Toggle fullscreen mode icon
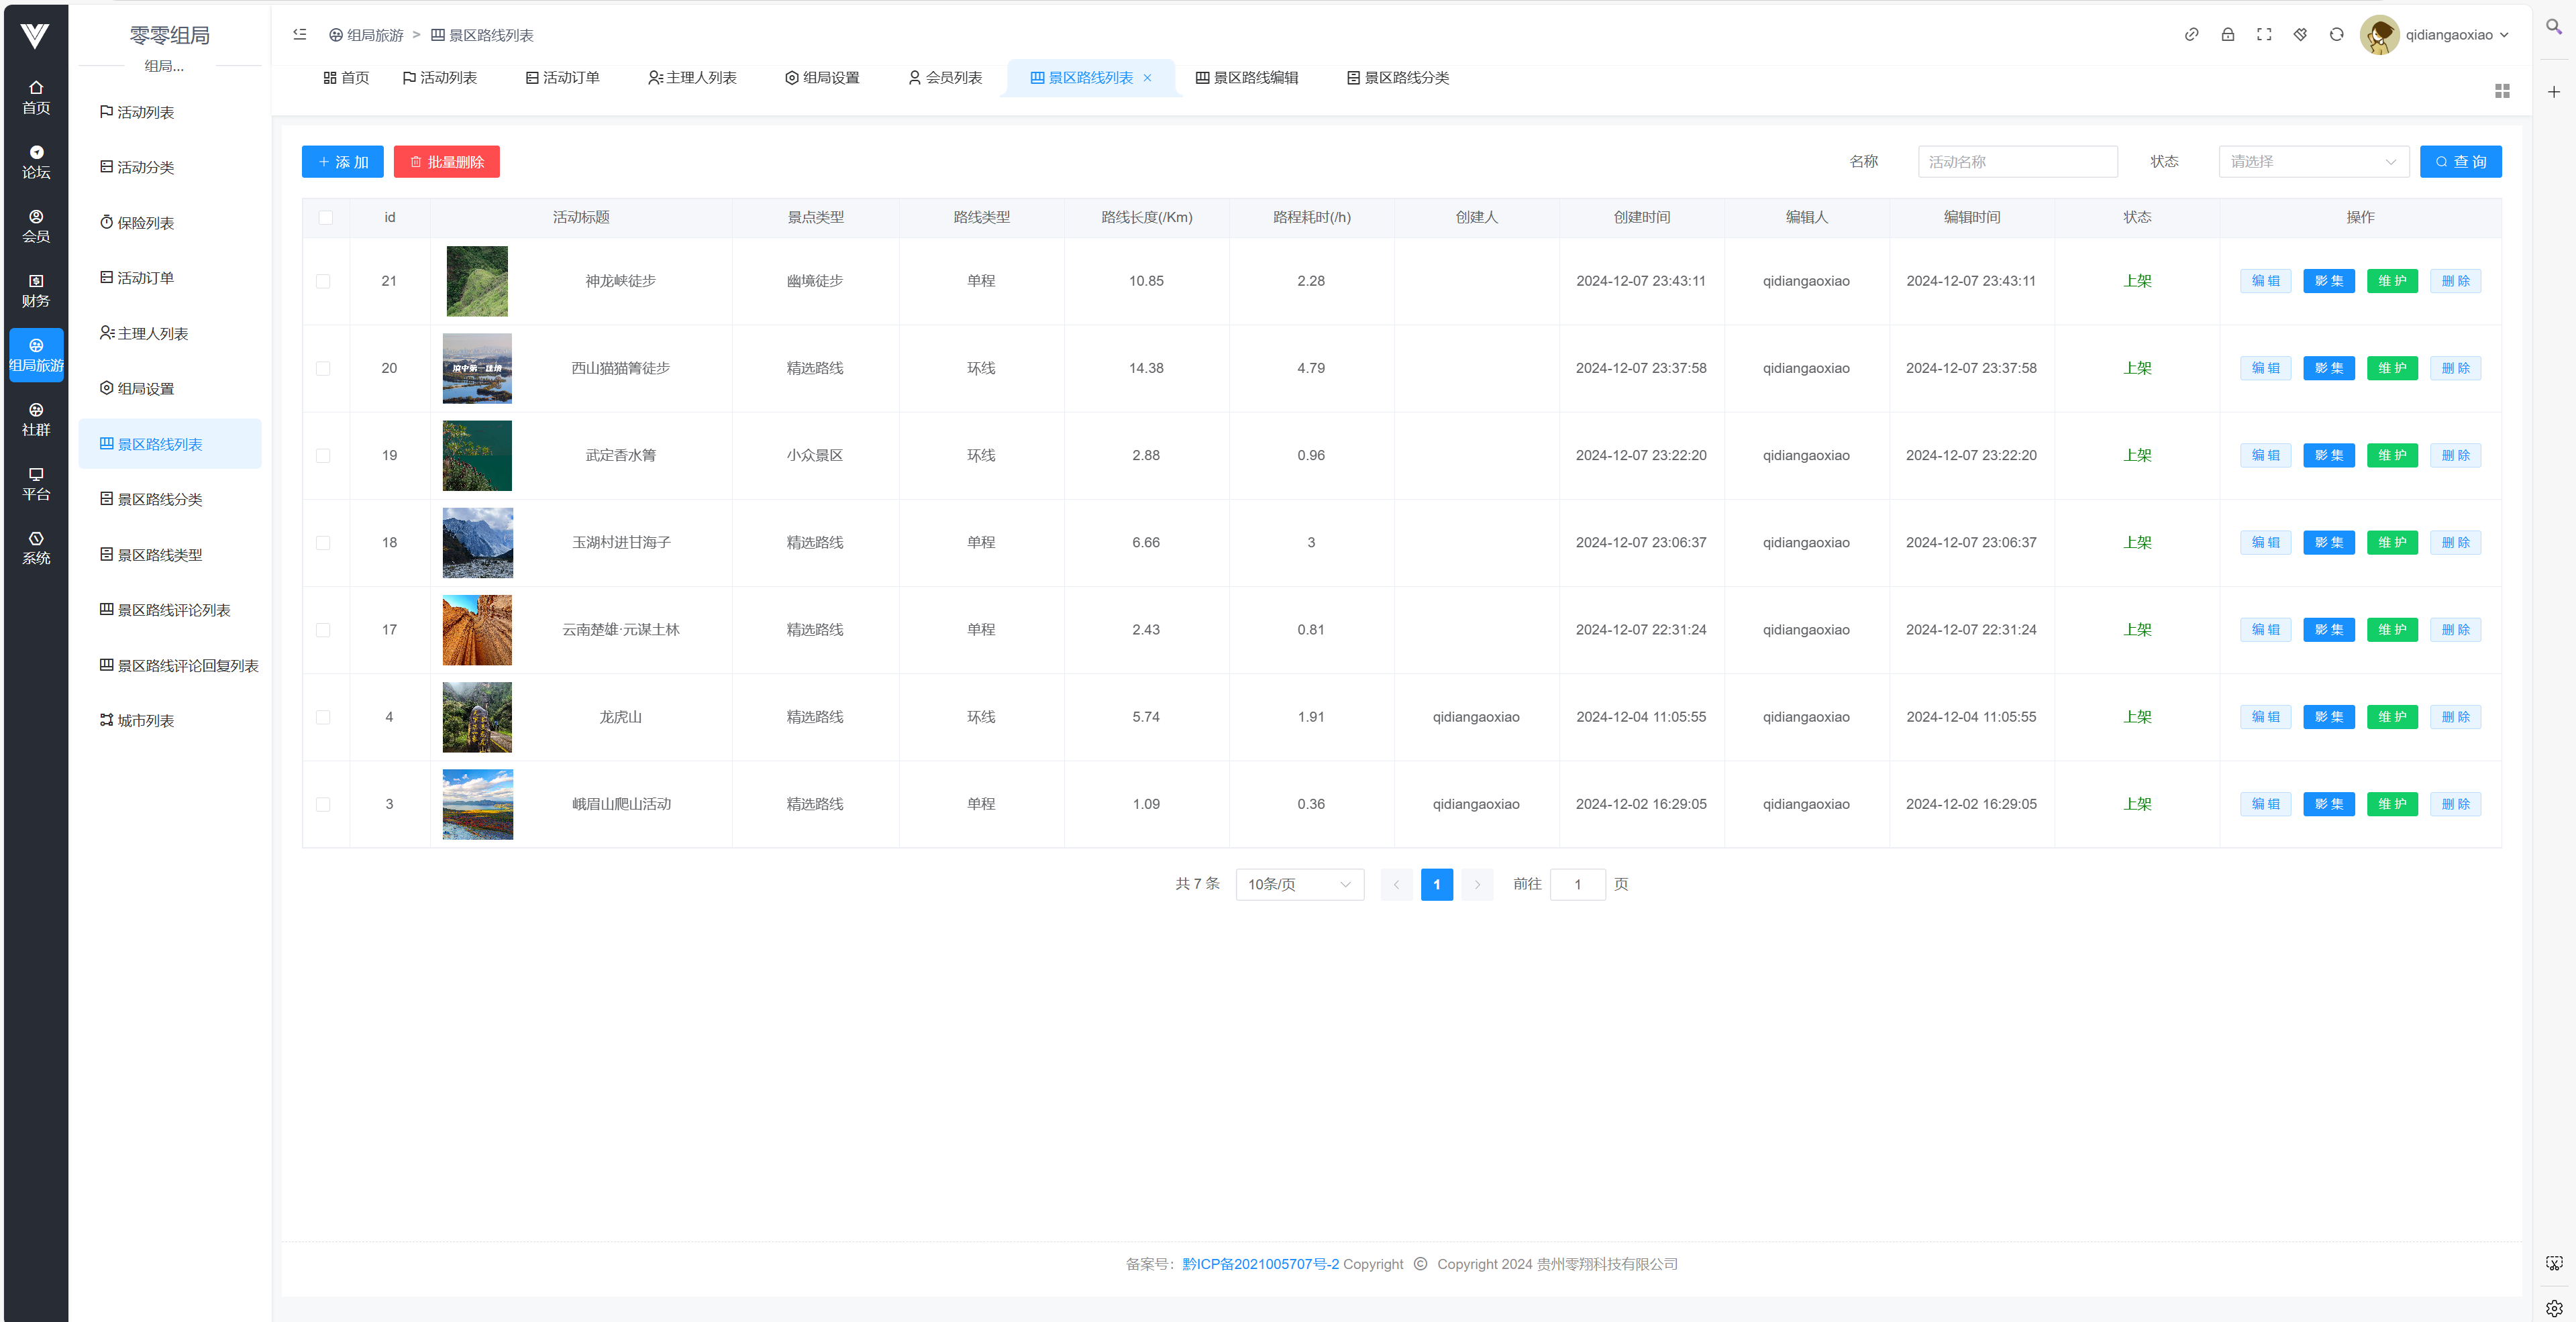The image size is (2576, 1322). (2263, 35)
